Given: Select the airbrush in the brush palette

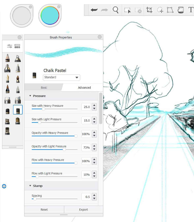Looking at the screenshot, I should [x=18, y=59].
